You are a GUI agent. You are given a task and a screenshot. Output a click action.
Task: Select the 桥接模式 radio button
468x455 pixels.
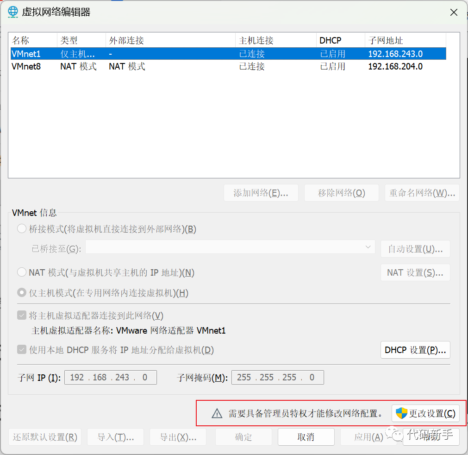tap(22, 229)
